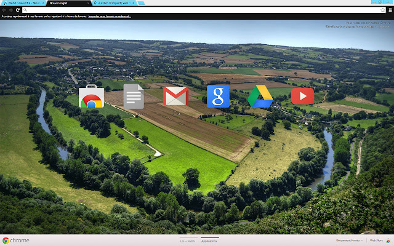394x246 pixels.
Task: Close the 'World is beautiful' tab
Action: (x=43, y=3)
